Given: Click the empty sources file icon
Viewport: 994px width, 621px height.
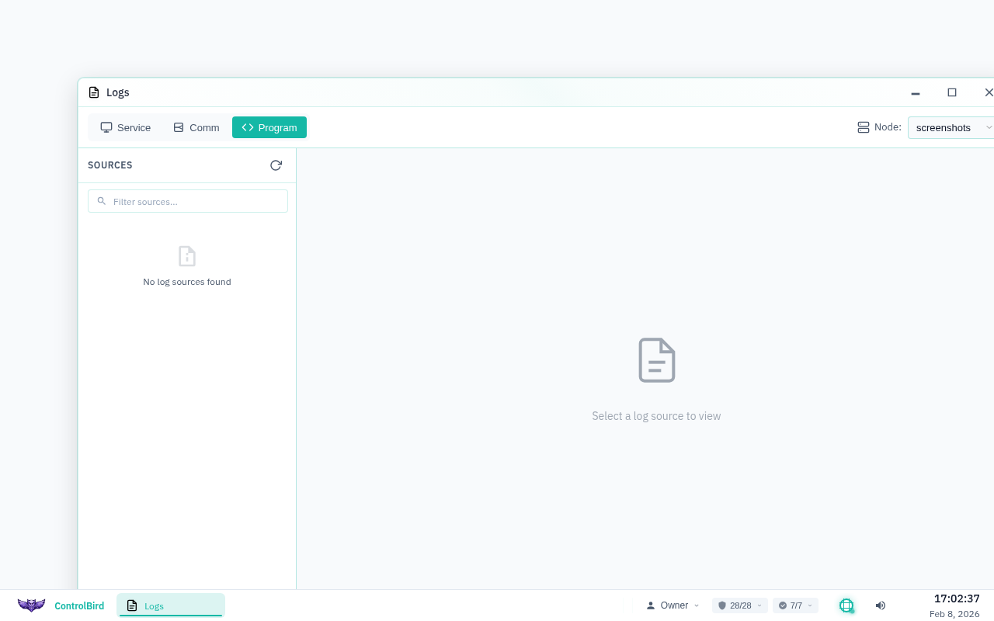Looking at the screenshot, I should point(187,256).
